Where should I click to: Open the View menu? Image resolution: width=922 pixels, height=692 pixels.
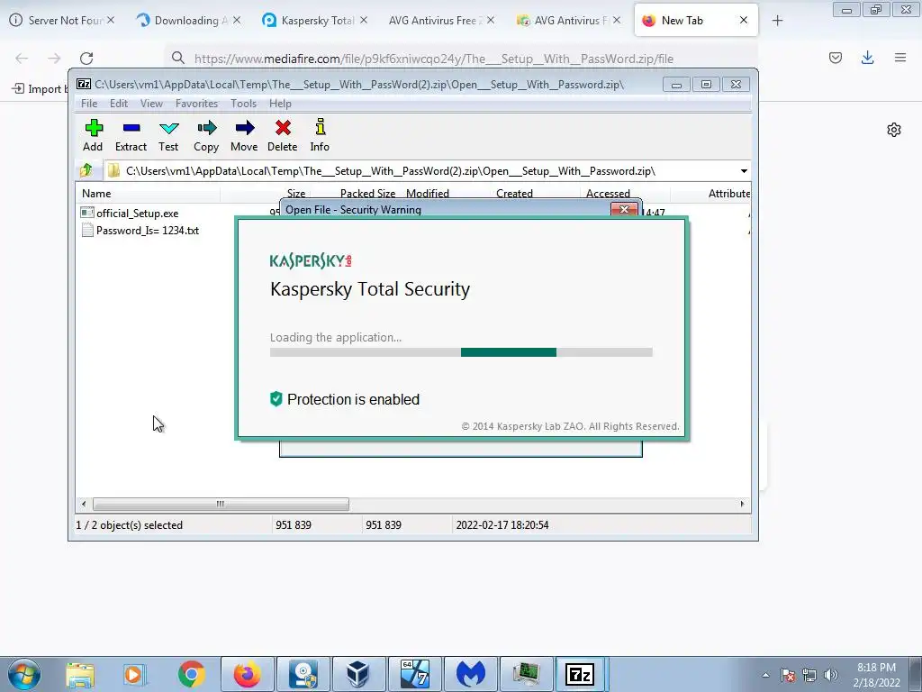[151, 104]
